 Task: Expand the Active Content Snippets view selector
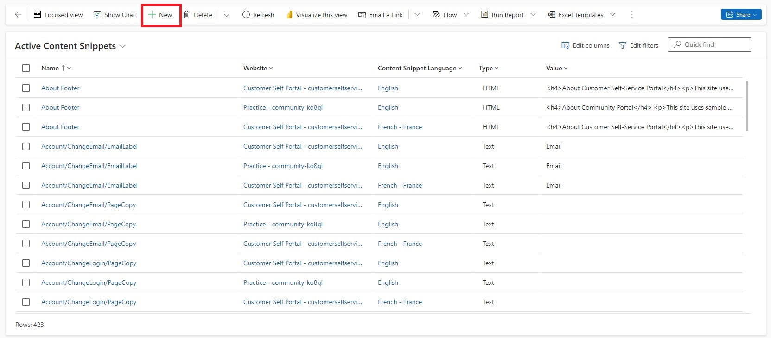point(122,46)
